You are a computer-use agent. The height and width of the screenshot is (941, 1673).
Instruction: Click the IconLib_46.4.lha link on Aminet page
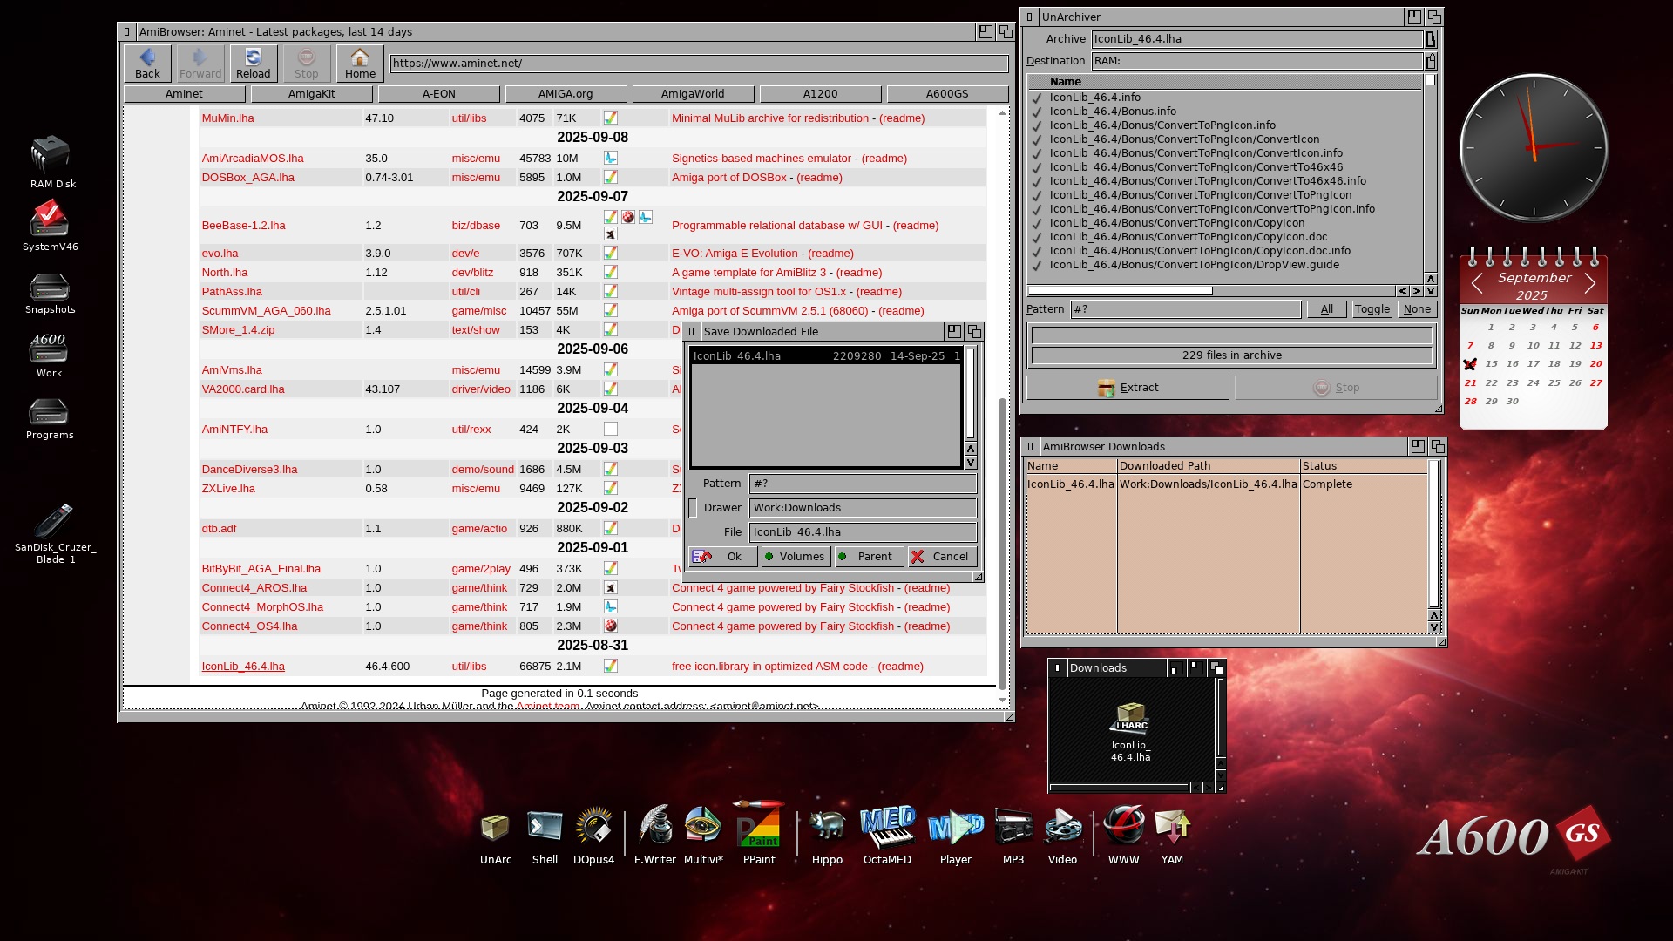243,667
